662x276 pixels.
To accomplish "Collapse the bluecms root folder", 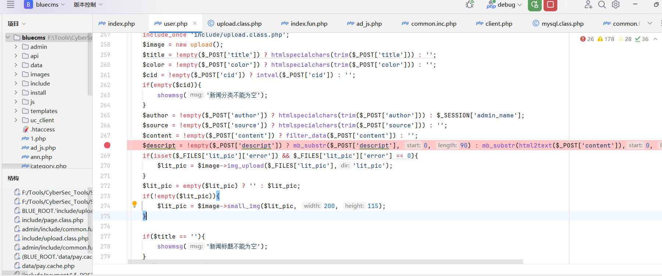I will tap(8, 37).
